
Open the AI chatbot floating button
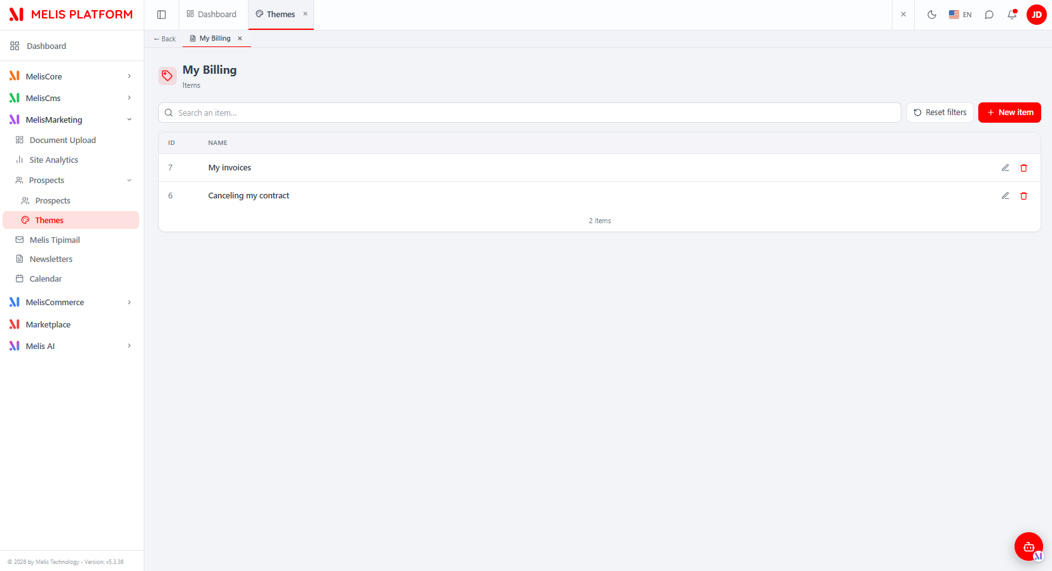(1028, 547)
